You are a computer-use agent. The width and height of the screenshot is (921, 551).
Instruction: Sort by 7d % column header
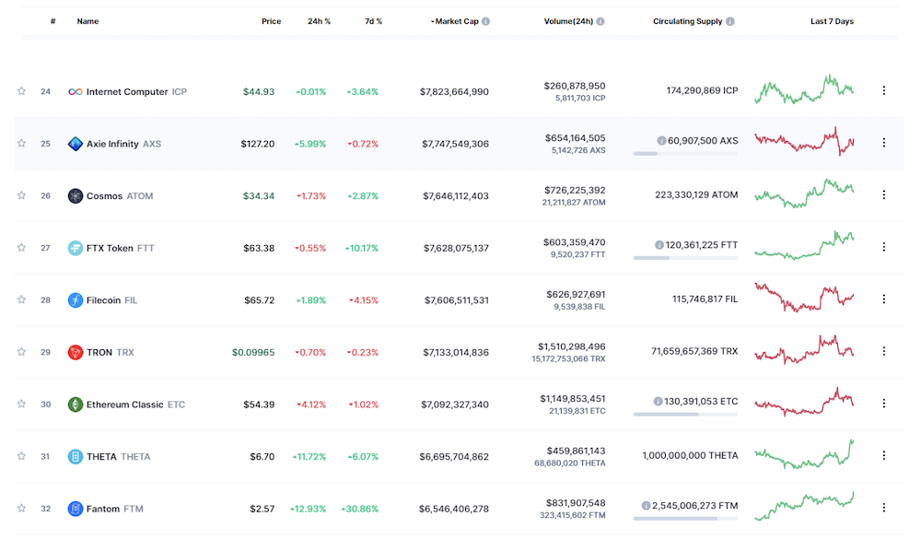(374, 21)
